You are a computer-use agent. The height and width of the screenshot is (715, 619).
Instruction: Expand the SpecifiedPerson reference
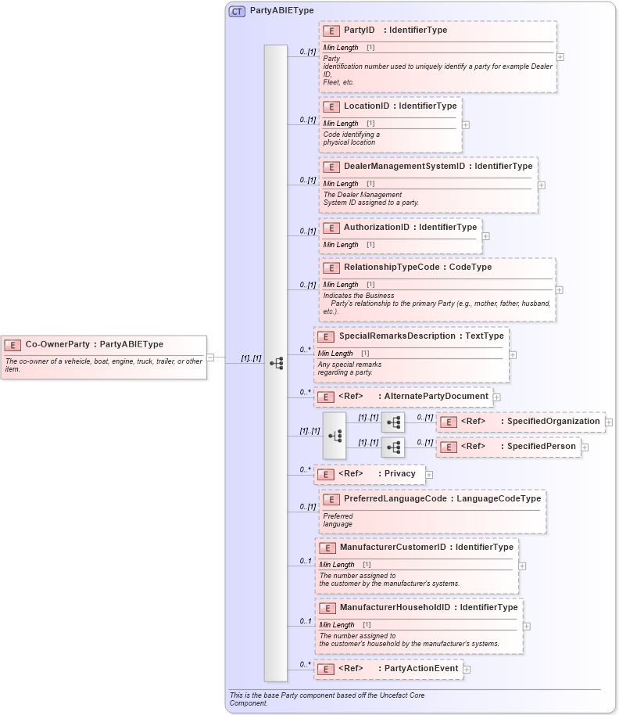(585, 447)
